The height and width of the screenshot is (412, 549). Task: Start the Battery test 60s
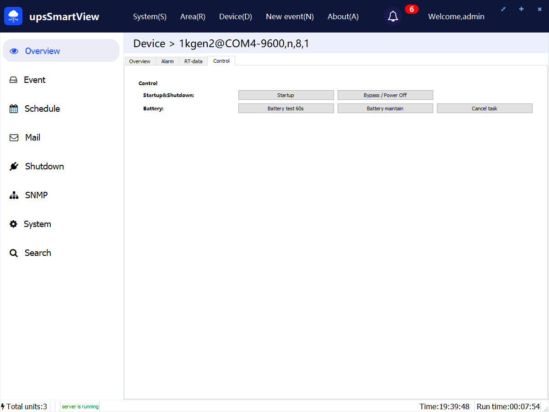pyautogui.click(x=286, y=108)
